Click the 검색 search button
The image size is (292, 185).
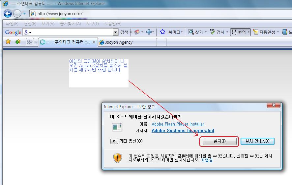tap(124, 32)
